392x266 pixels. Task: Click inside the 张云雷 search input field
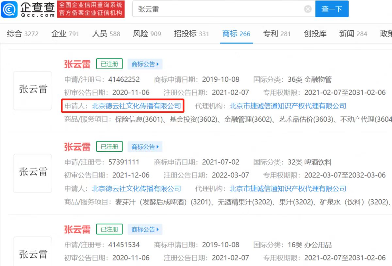tap(196, 9)
